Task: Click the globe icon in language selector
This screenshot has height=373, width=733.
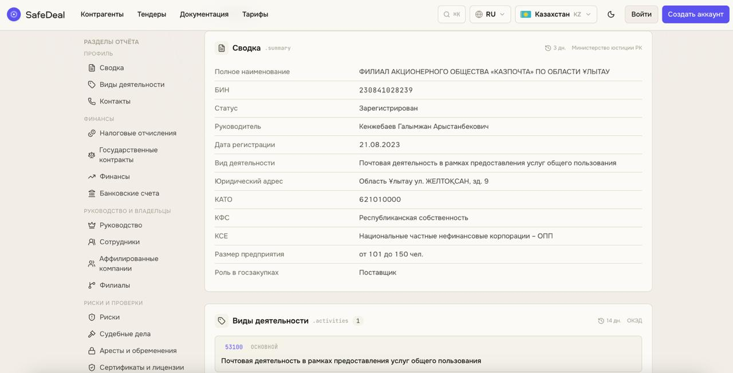Action: pos(479,14)
